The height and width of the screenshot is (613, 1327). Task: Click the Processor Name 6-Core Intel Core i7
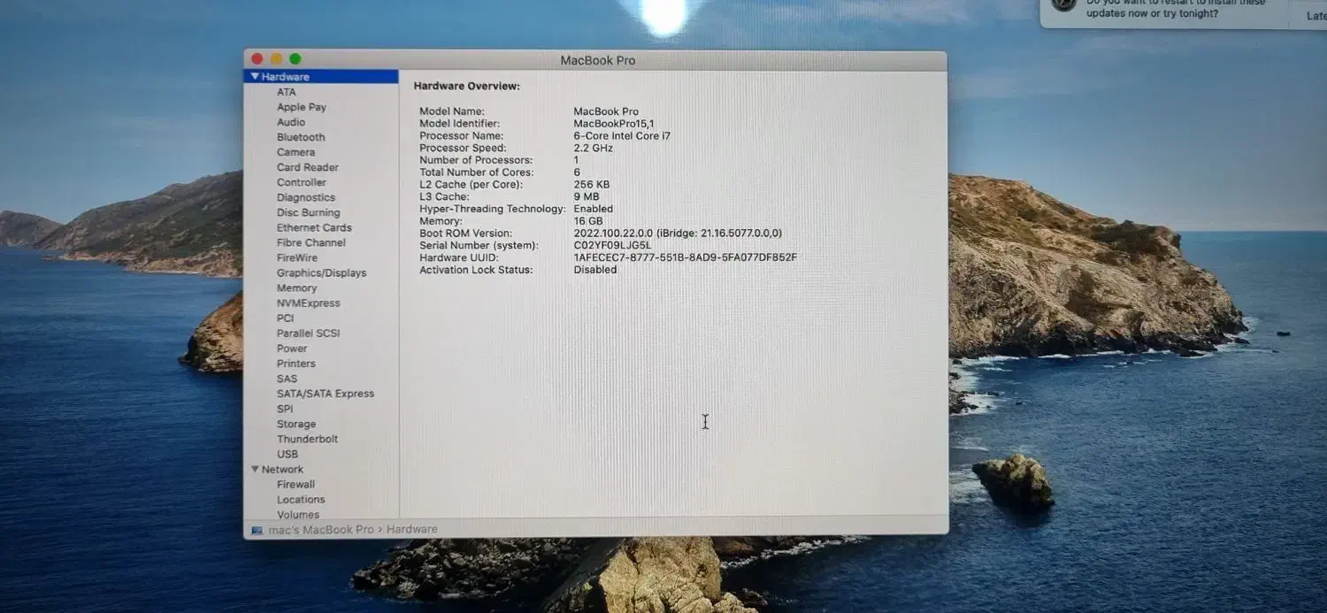click(x=622, y=136)
